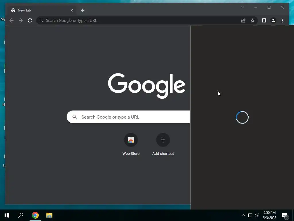Maximize the Chrome window
The image size is (294, 221).
269,7
